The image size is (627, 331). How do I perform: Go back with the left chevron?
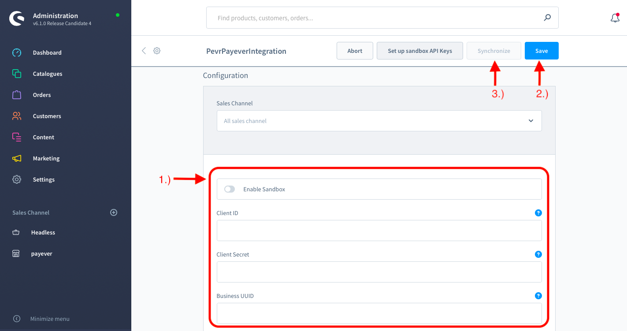(144, 51)
